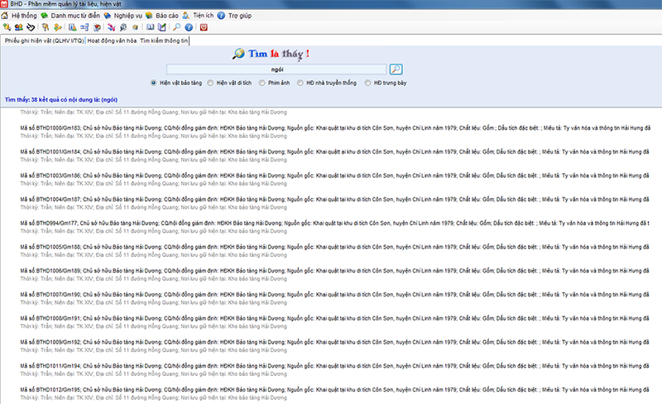Click the checklist notebook toolbar icon
The width and height of the screenshot is (662, 404).
pyautogui.click(x=162, y=27)
